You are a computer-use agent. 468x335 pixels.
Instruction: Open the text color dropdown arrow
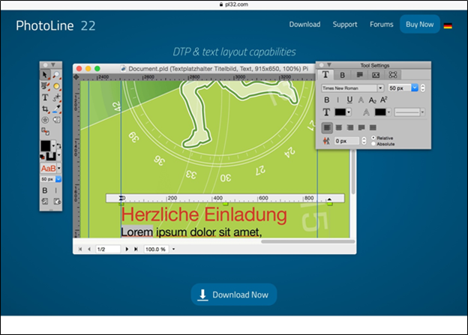coord(348,112)
